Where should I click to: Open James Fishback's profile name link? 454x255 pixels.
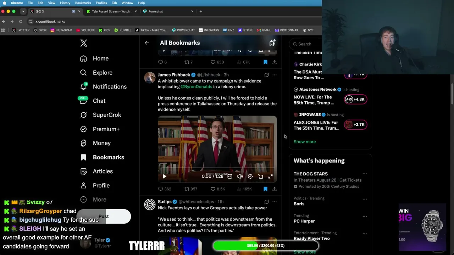pos(174,75)
